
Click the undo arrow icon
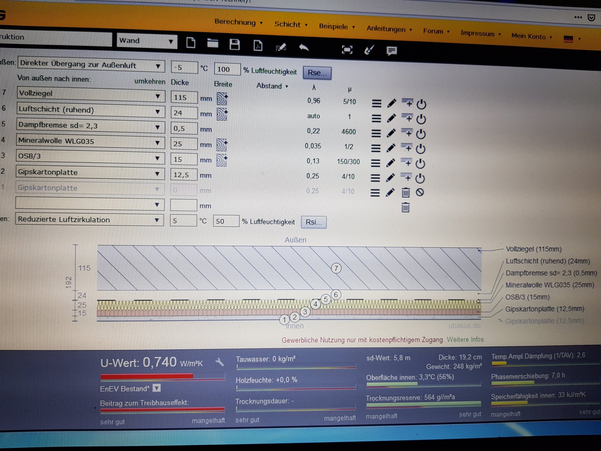tap(304, 48)
